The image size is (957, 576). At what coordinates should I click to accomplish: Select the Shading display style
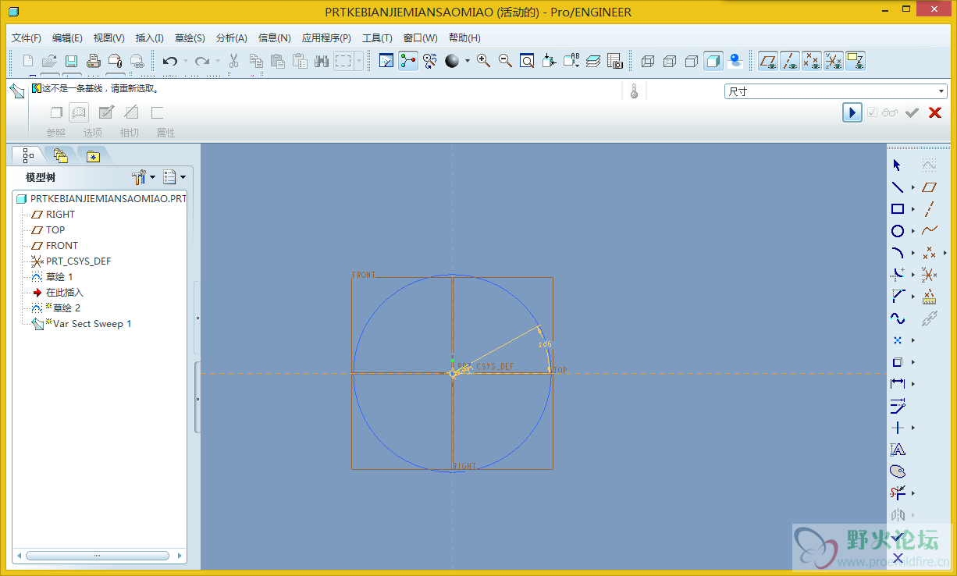(713, 61)
